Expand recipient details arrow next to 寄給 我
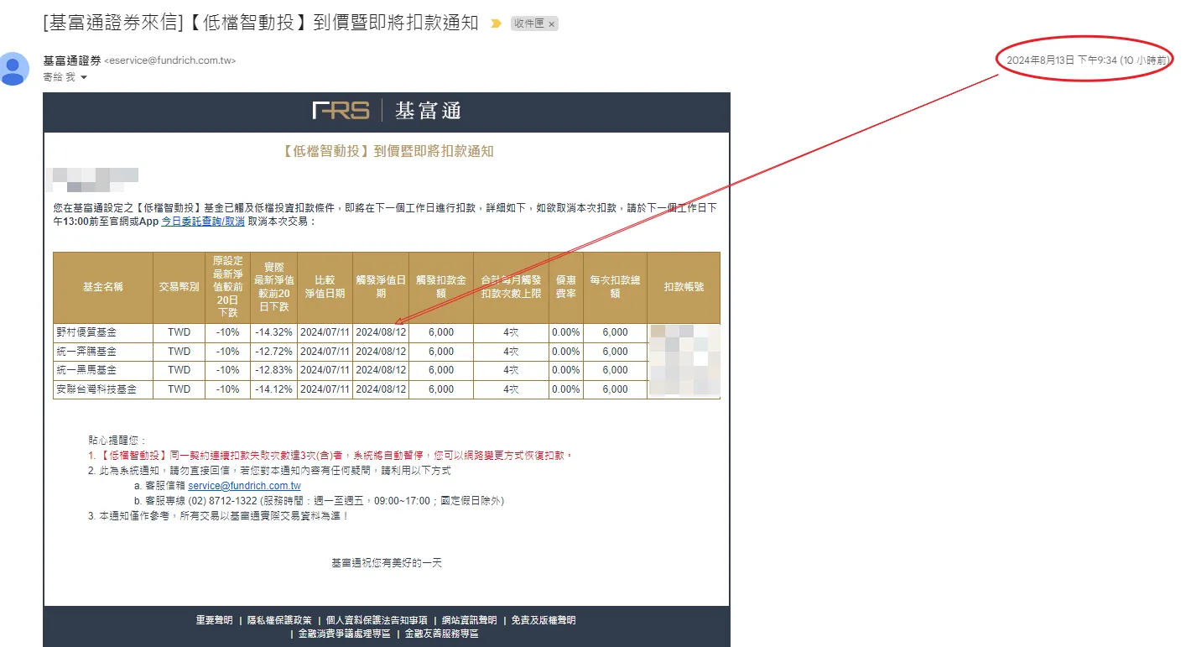Image resolution: width=1186 pixels, height=647 pixels. [84, 77]
